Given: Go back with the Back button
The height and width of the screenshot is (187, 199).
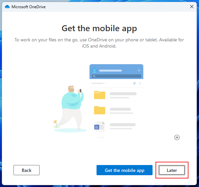Looking at the screenshot, I should tap(27, 170).
